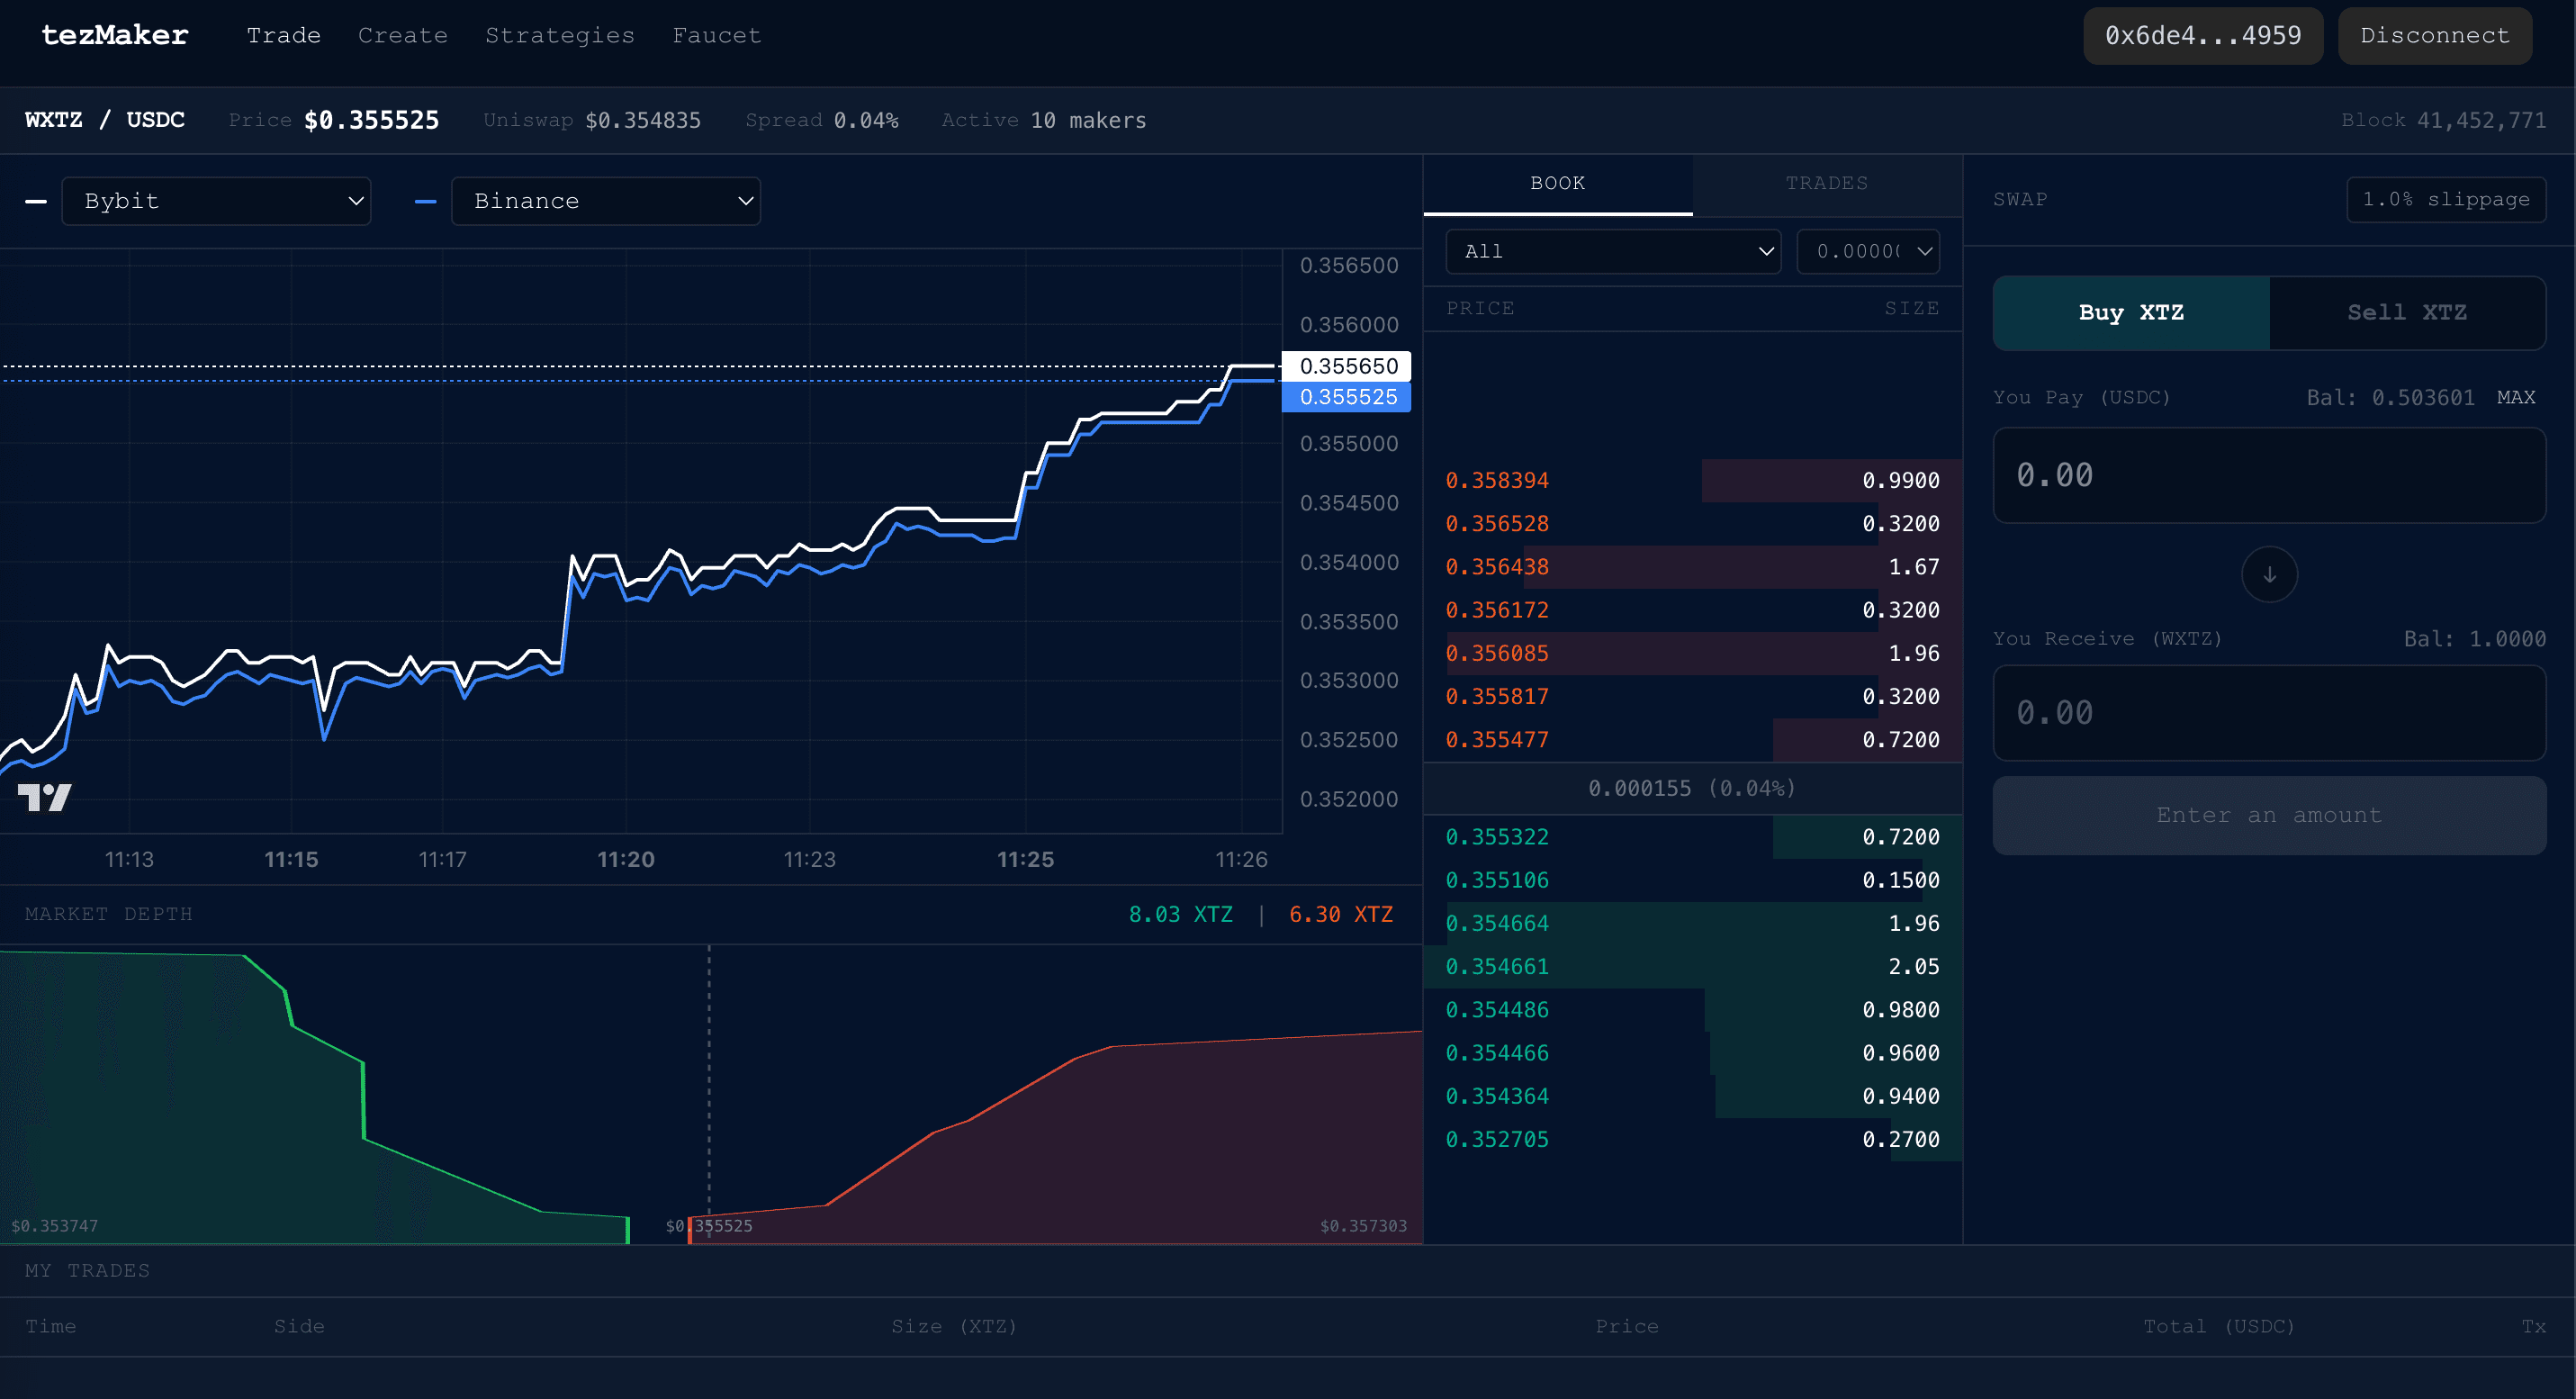
Task: Click the $0.357303 depth chart label
Action: (x=1363, y=1226)
